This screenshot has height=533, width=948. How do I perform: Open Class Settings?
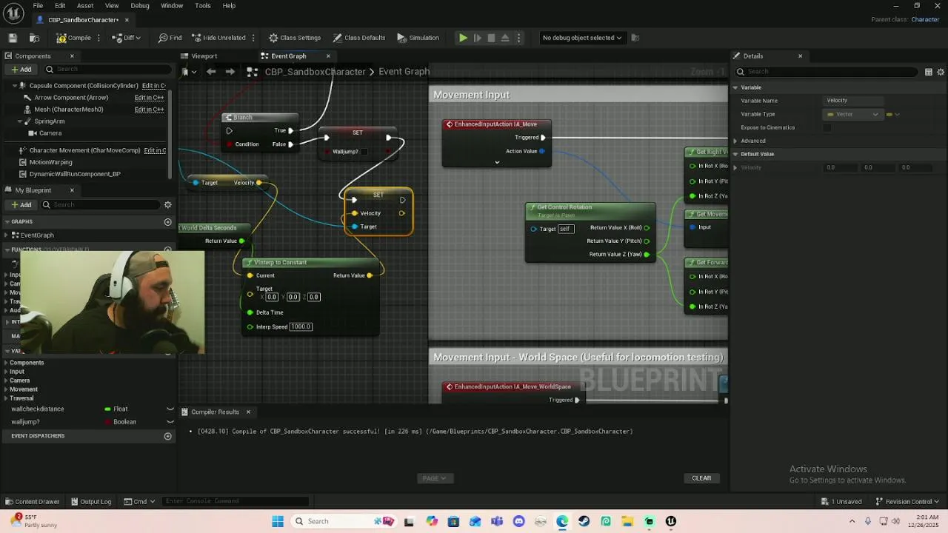(295, 38)
